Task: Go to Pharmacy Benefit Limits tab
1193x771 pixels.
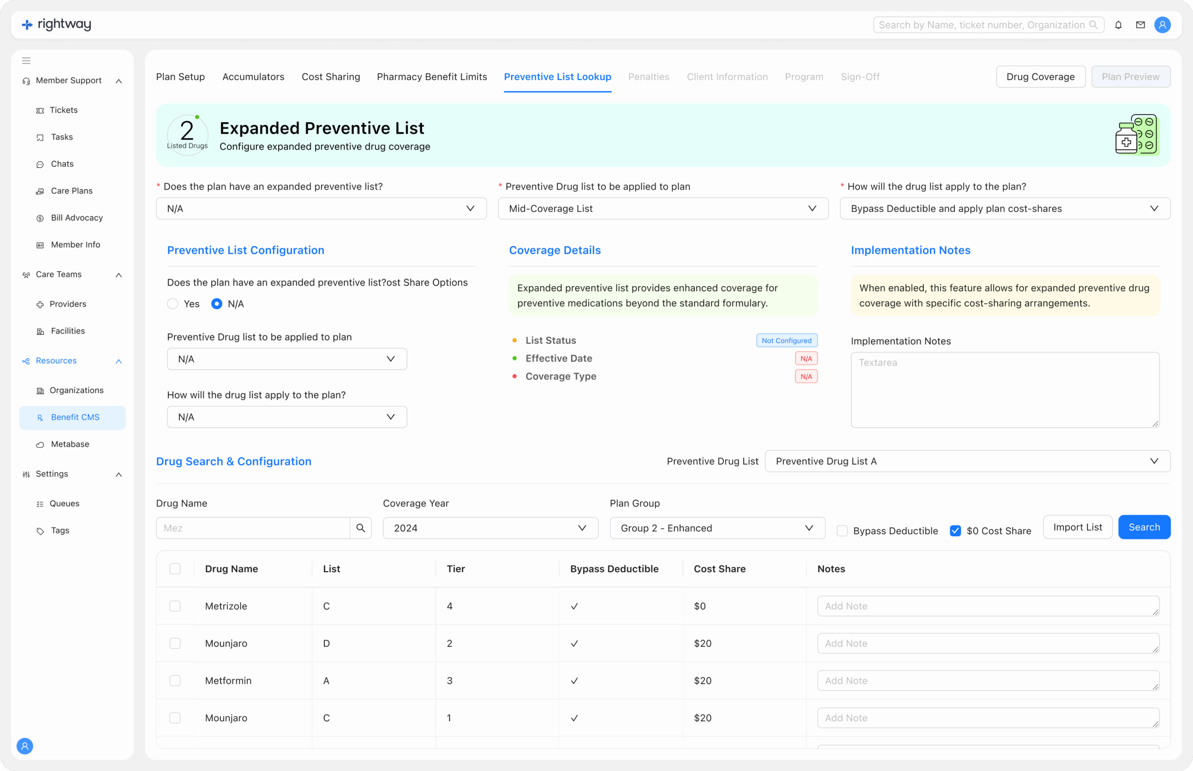Action: click(x=432, y=76)
